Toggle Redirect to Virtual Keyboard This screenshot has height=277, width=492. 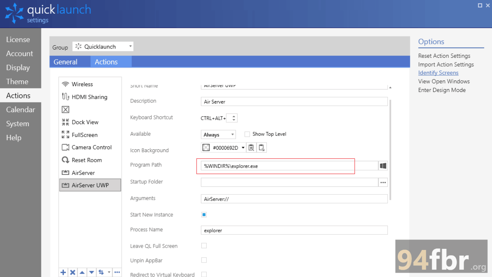(204, 274)
